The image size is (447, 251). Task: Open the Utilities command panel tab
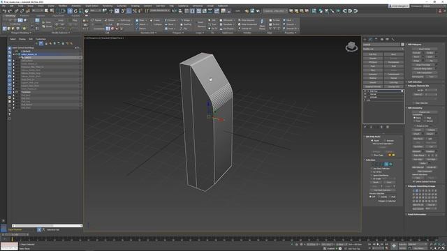(x=393, y=39)
